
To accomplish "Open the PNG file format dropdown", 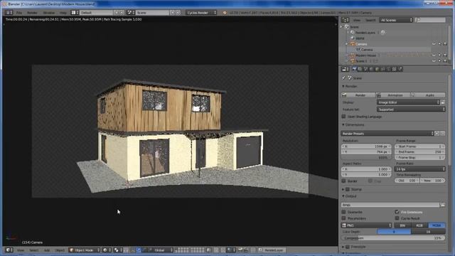I will click(367, 225).
